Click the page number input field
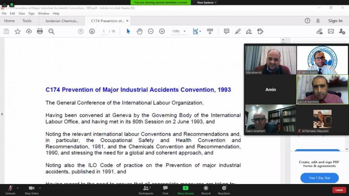349x196 pixels. pos(104,31)
